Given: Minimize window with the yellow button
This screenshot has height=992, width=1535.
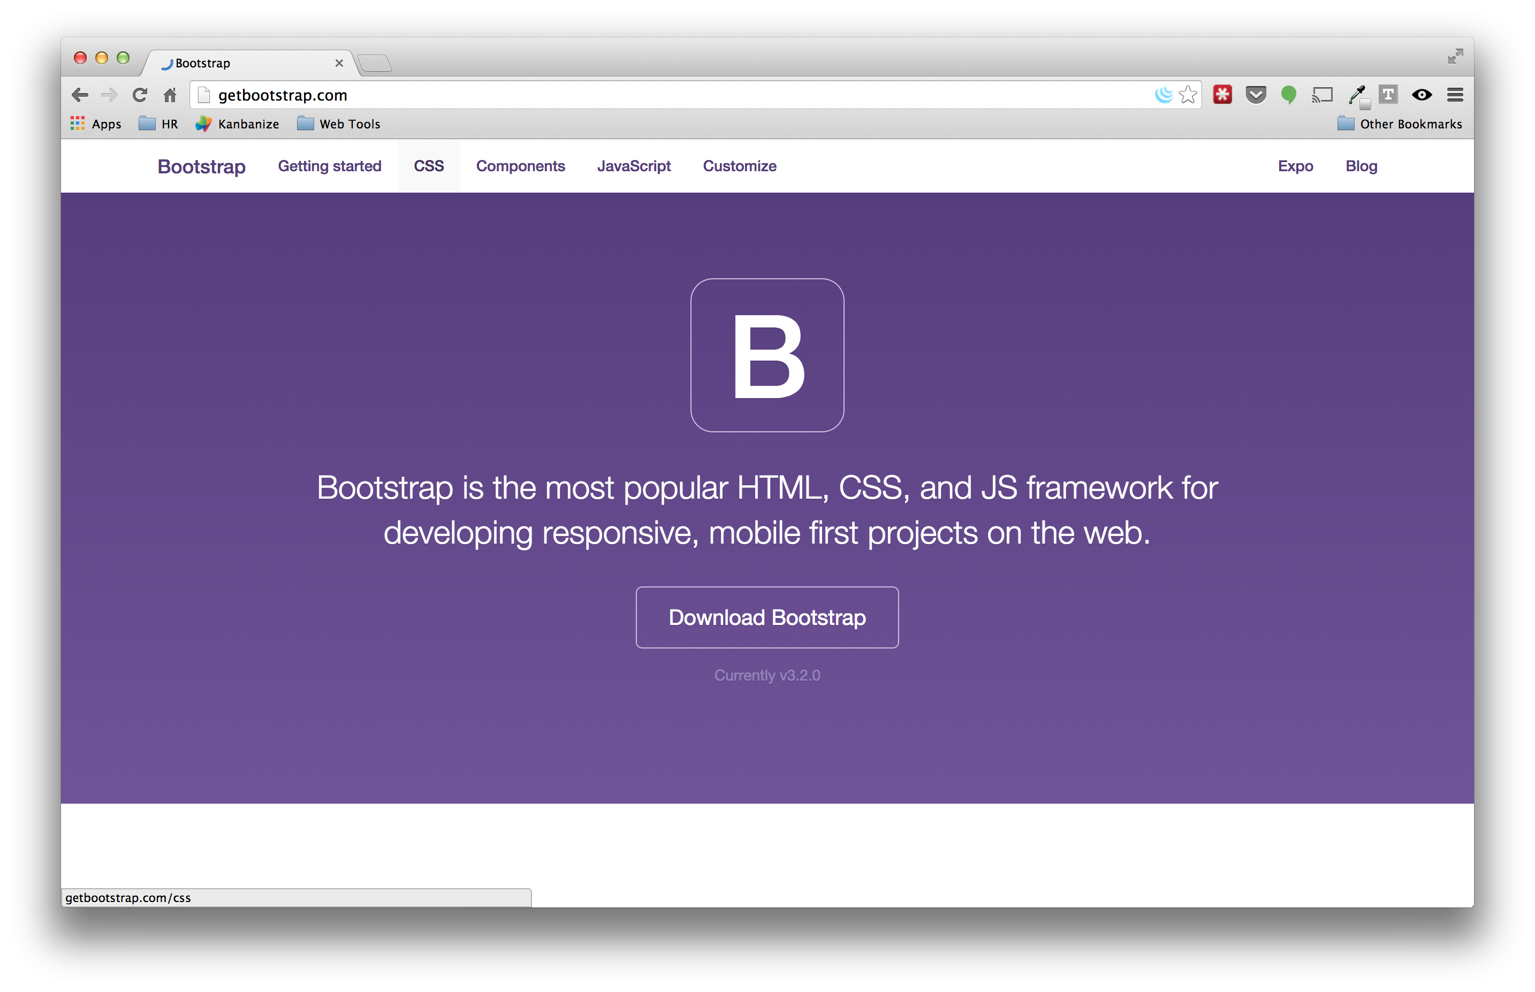Looking at the screenshot, I should pos(101,58).
